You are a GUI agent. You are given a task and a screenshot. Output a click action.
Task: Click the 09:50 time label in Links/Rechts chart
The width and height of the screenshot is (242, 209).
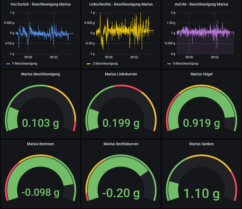click(109, 57)
